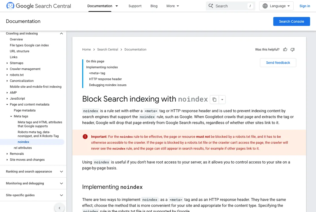Click the Sign in link
The height and width of the screenshot is (212, 316).
(x=305, y=6)
